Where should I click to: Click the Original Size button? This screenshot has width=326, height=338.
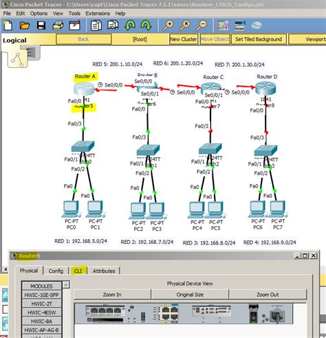190,295
